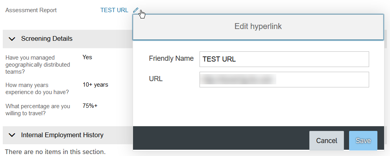Click the Edit hyperlink dialog title bar
The image size is (390, 156).
pyautogui.click(x=258, y=27)
